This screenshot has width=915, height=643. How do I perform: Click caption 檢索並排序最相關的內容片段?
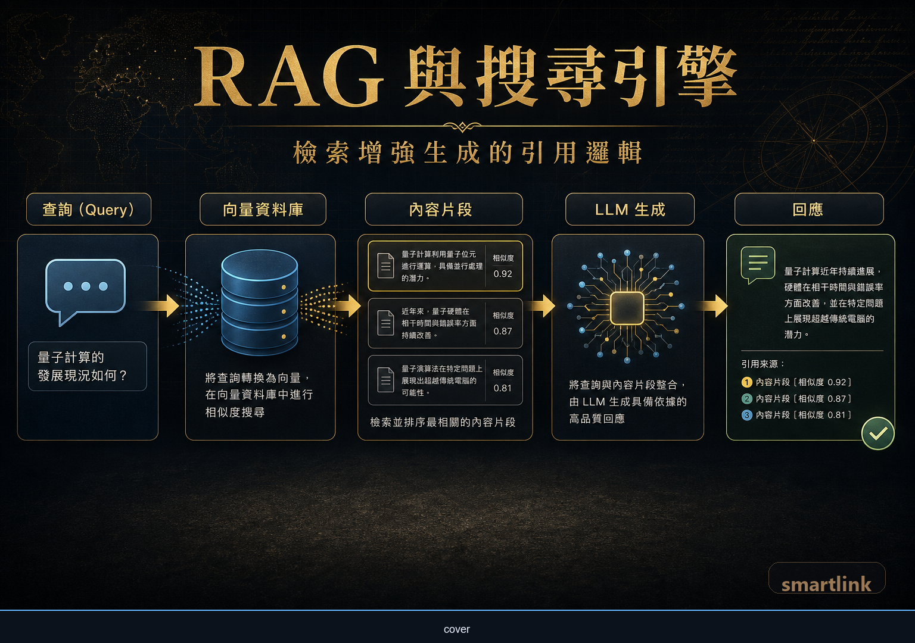pos(443,422)
